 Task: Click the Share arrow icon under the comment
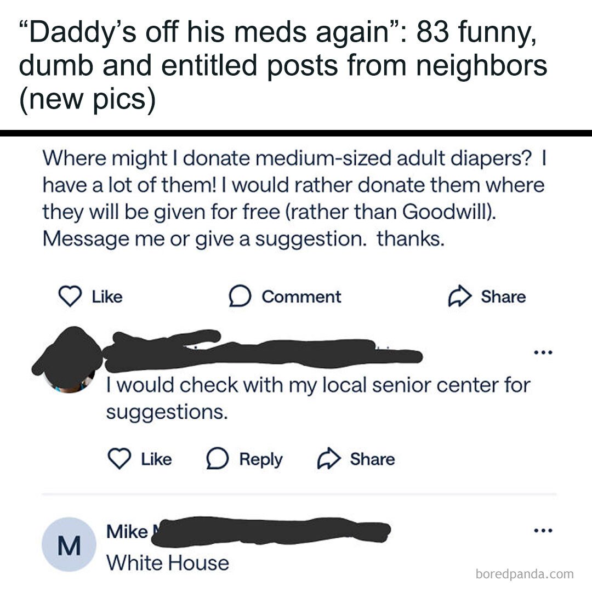click(x=328, y=459)
